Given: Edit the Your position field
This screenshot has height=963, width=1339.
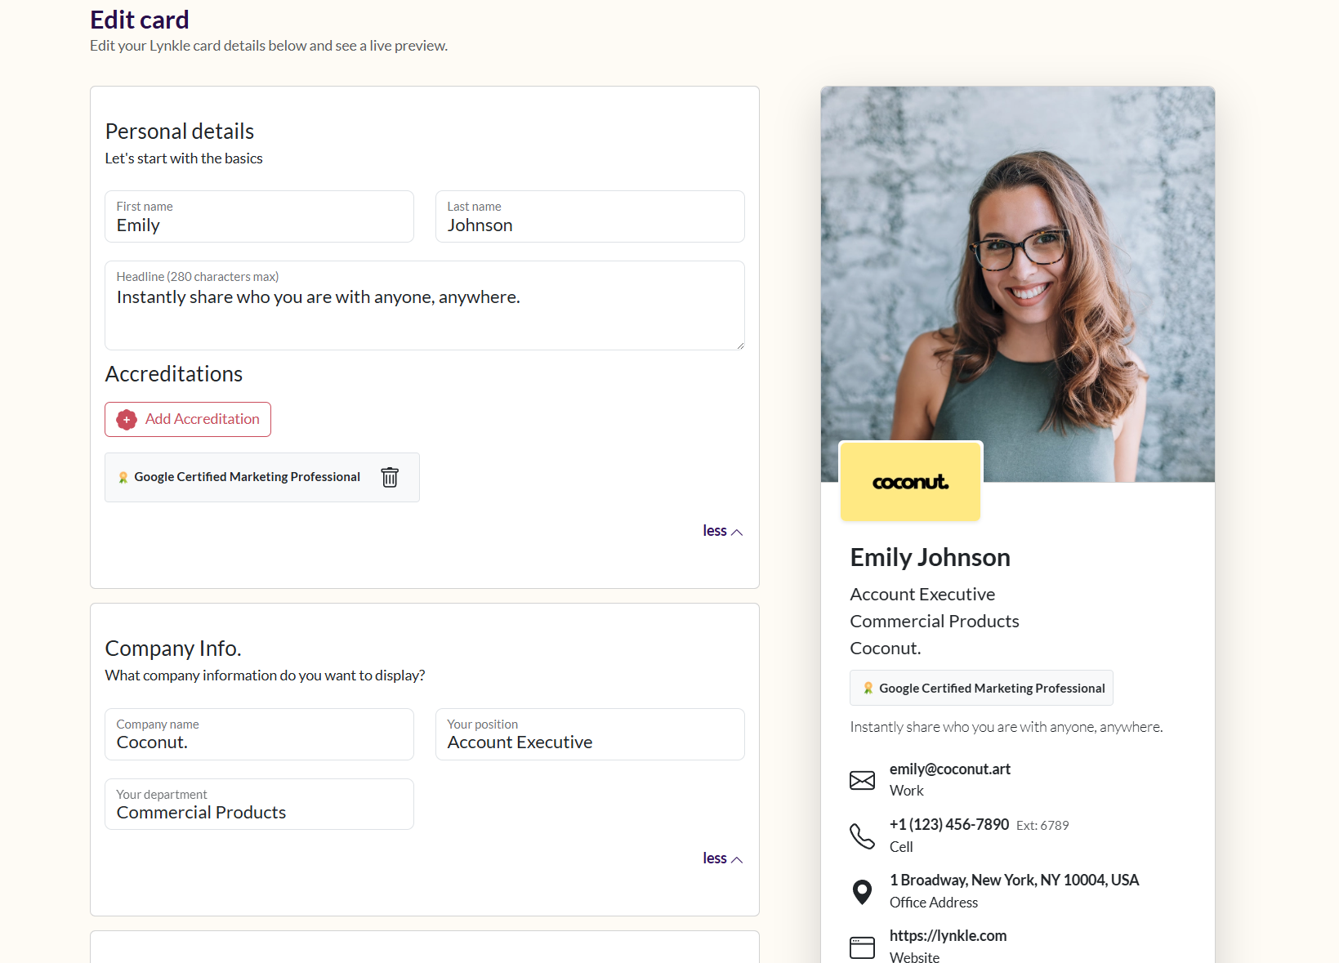Looking at the screenshot, I should click(590, 734).
